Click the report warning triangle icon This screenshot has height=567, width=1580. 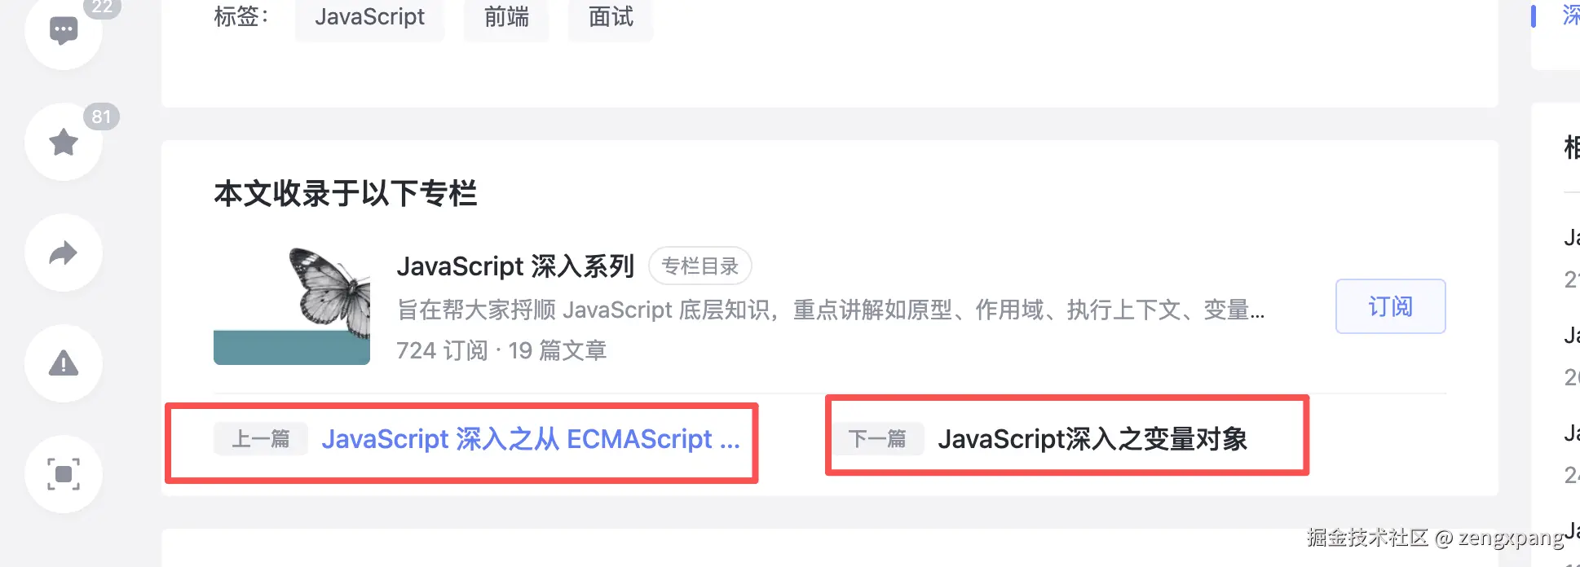click(64, 363)
